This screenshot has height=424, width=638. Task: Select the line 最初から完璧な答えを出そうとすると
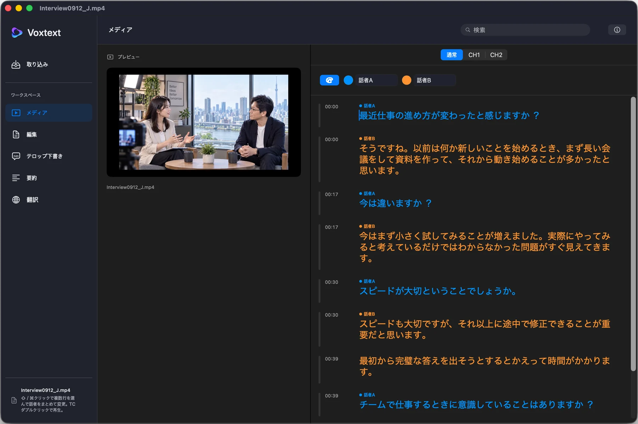click(485, 366)
